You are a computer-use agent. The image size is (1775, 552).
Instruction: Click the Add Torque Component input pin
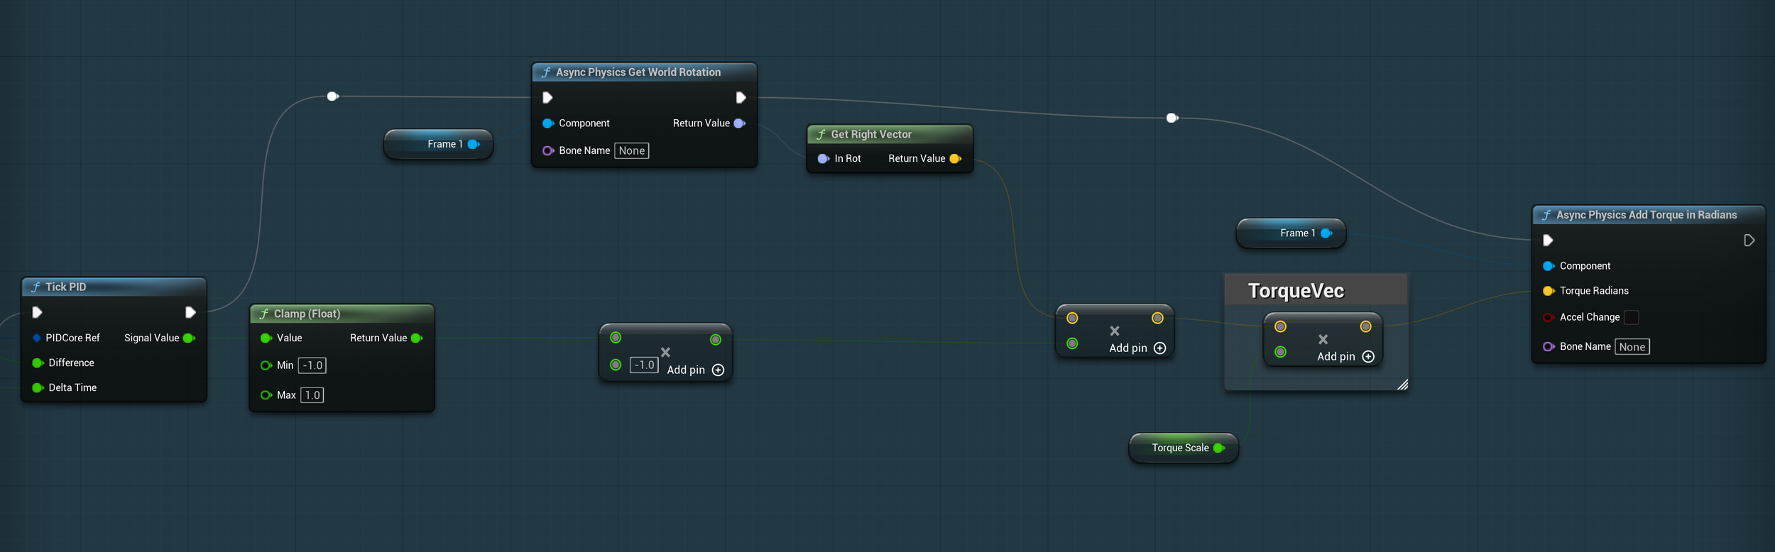(x=1549, y=266)
